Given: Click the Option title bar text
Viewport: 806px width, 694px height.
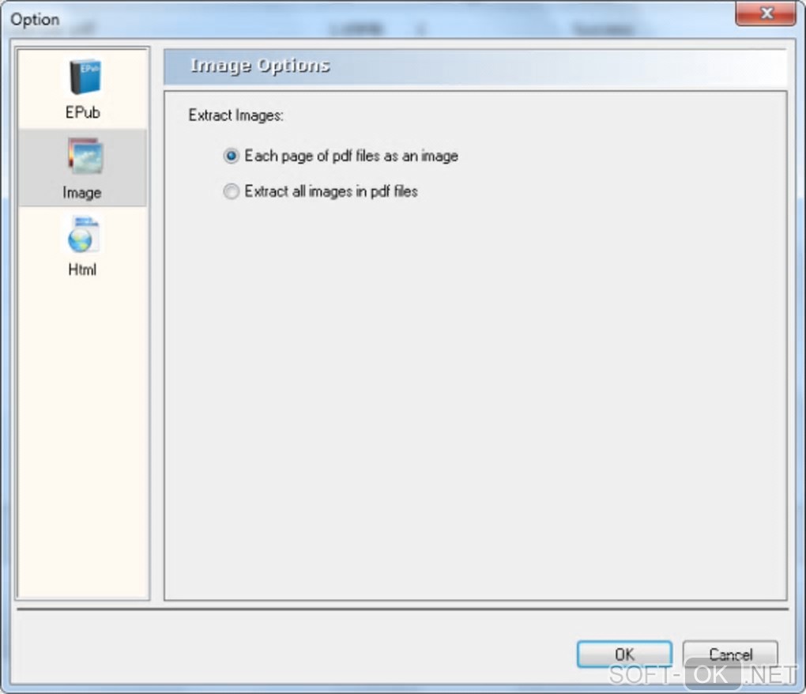Looking at the screenshot, I should click(x=35, y=20).
